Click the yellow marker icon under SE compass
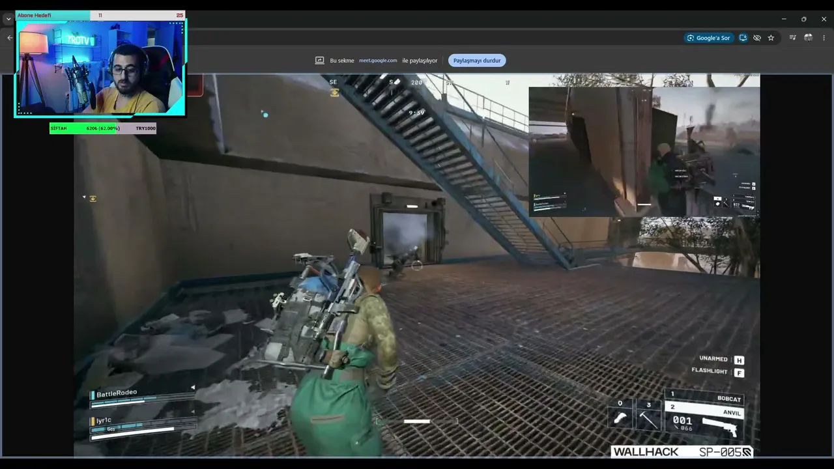This screenshot has width=834, height=469. 335,93
